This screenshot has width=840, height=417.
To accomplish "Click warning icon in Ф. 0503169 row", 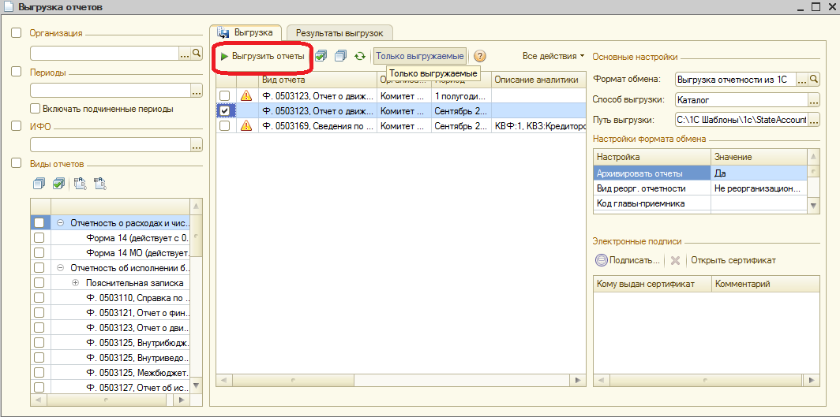I will (x=246, y=125).
